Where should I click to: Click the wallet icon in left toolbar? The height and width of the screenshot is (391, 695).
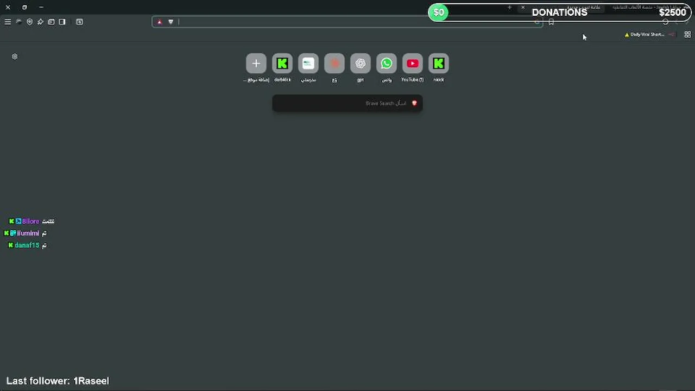(51, 22)
